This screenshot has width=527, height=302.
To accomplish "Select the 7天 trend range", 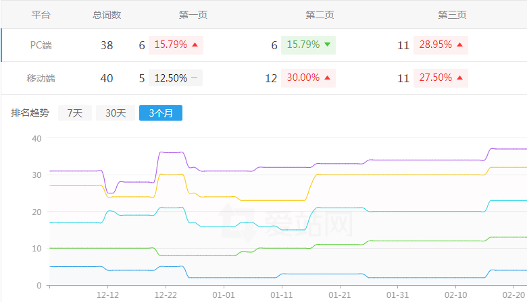I will pyautogui.click(x=74, y=113).
